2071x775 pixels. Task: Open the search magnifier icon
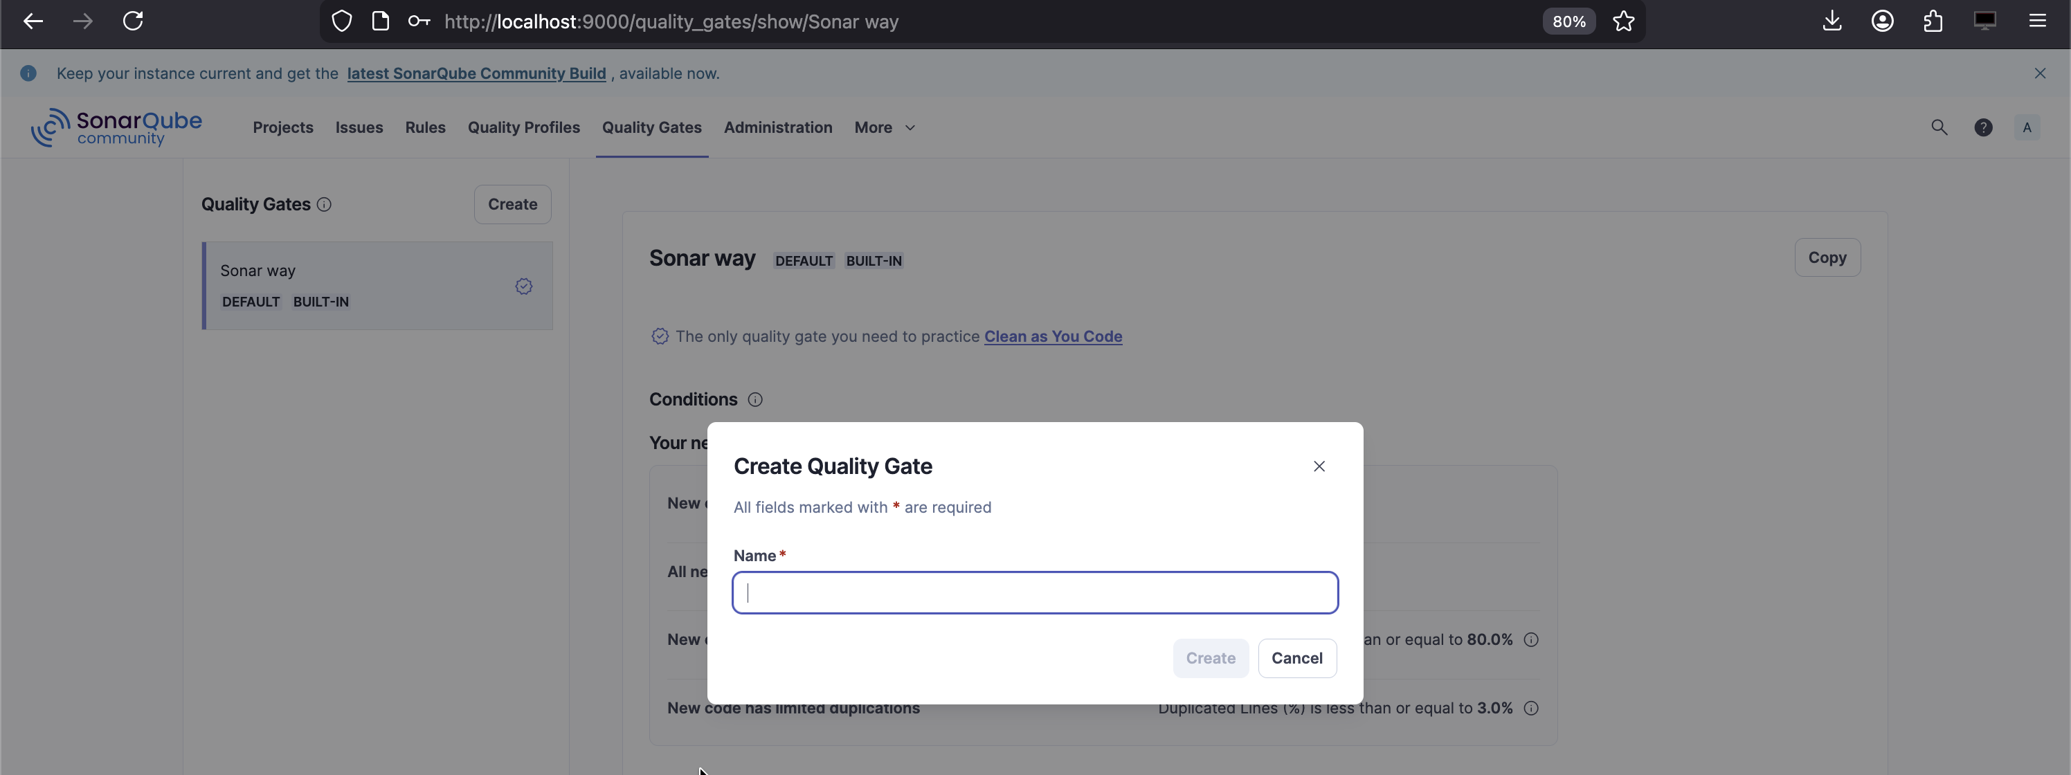[1939, 127]
